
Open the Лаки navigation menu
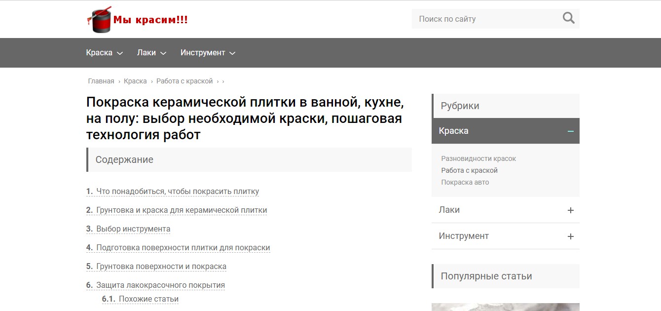147,53
